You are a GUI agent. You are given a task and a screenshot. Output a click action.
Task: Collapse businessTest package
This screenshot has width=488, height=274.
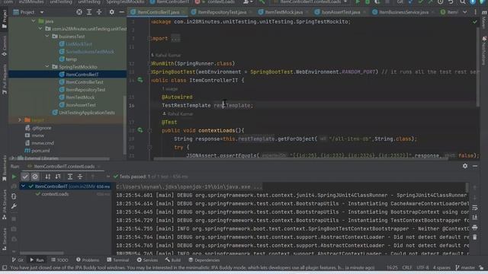47,37
